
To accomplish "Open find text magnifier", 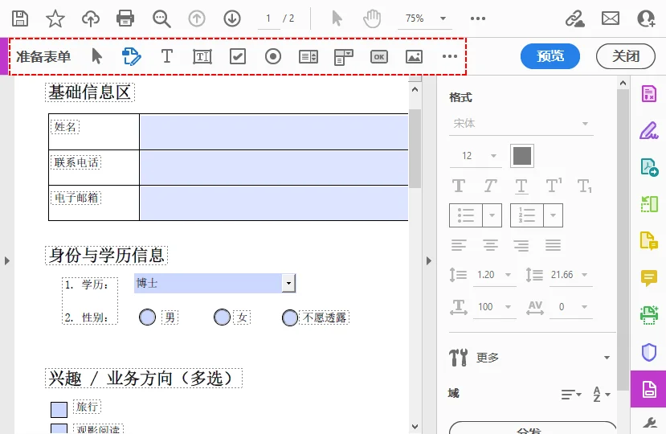I will [161, 18].
